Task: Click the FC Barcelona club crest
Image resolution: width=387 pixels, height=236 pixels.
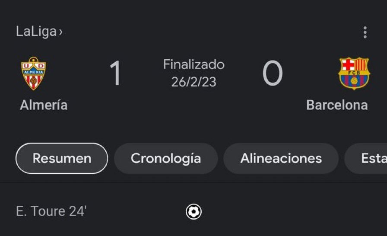Action: coord(354,73)
